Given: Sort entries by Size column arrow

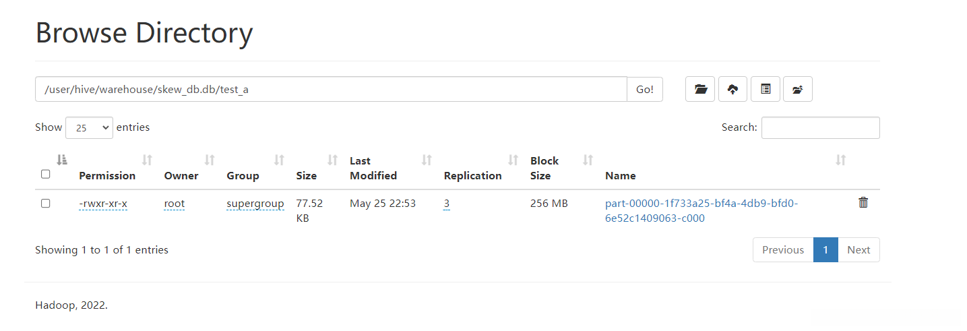Looking at the screenshot, I should pyautogui.click(x=332, y=160).
